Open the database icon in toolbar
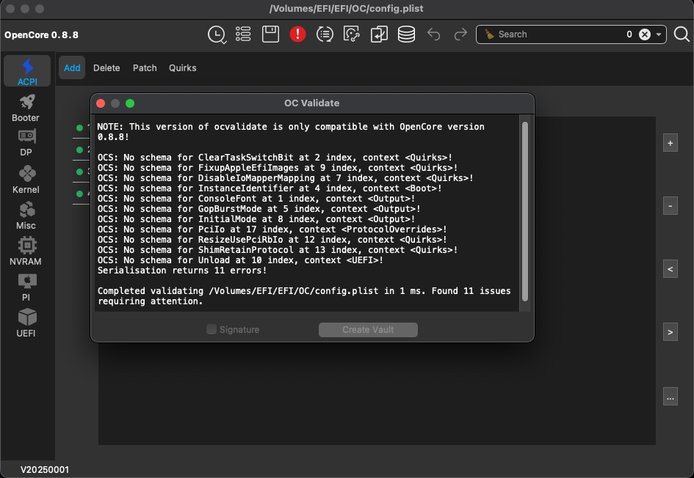The width and height of the screenshot is (694, 478). [406, 34]
